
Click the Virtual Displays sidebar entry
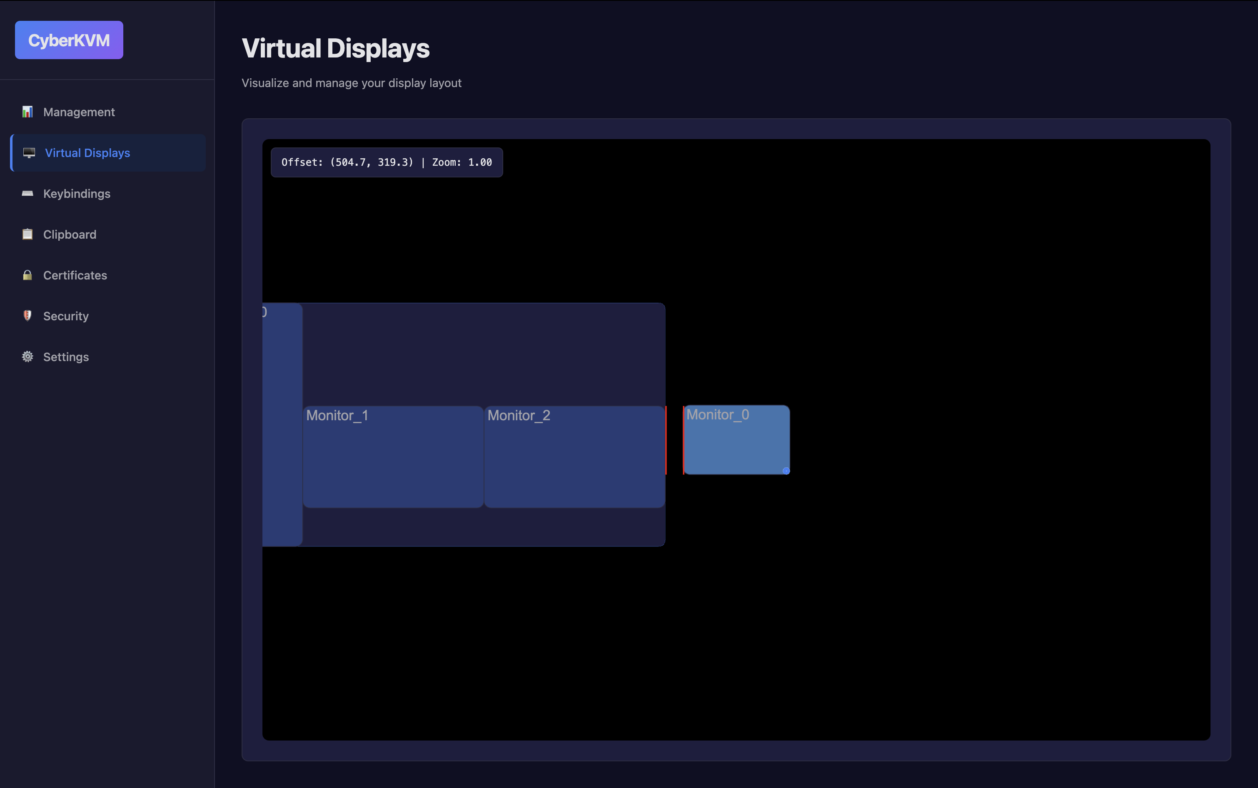click(x=87, y=153)
